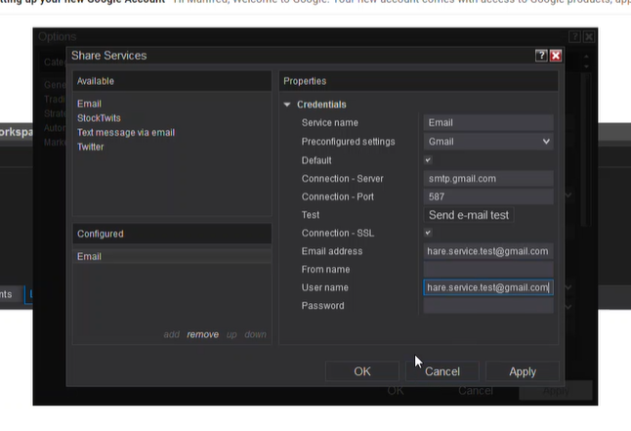Click the remove link under Configured
Image resolution: width=631 pixels, height=431 pixels.
[x=203, y=334]
